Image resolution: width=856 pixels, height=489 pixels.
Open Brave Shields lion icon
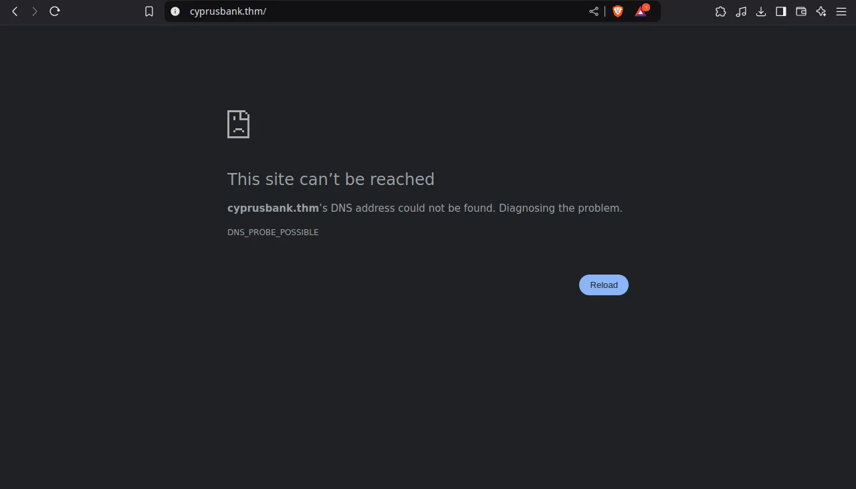pyautogui.click(x=618, y=11)
